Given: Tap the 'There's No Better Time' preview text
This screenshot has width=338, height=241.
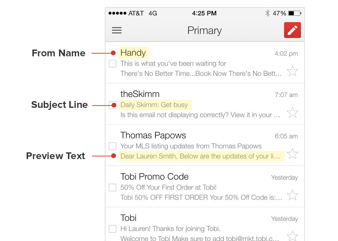Looking at the screenshot, I should pos(201,74).
